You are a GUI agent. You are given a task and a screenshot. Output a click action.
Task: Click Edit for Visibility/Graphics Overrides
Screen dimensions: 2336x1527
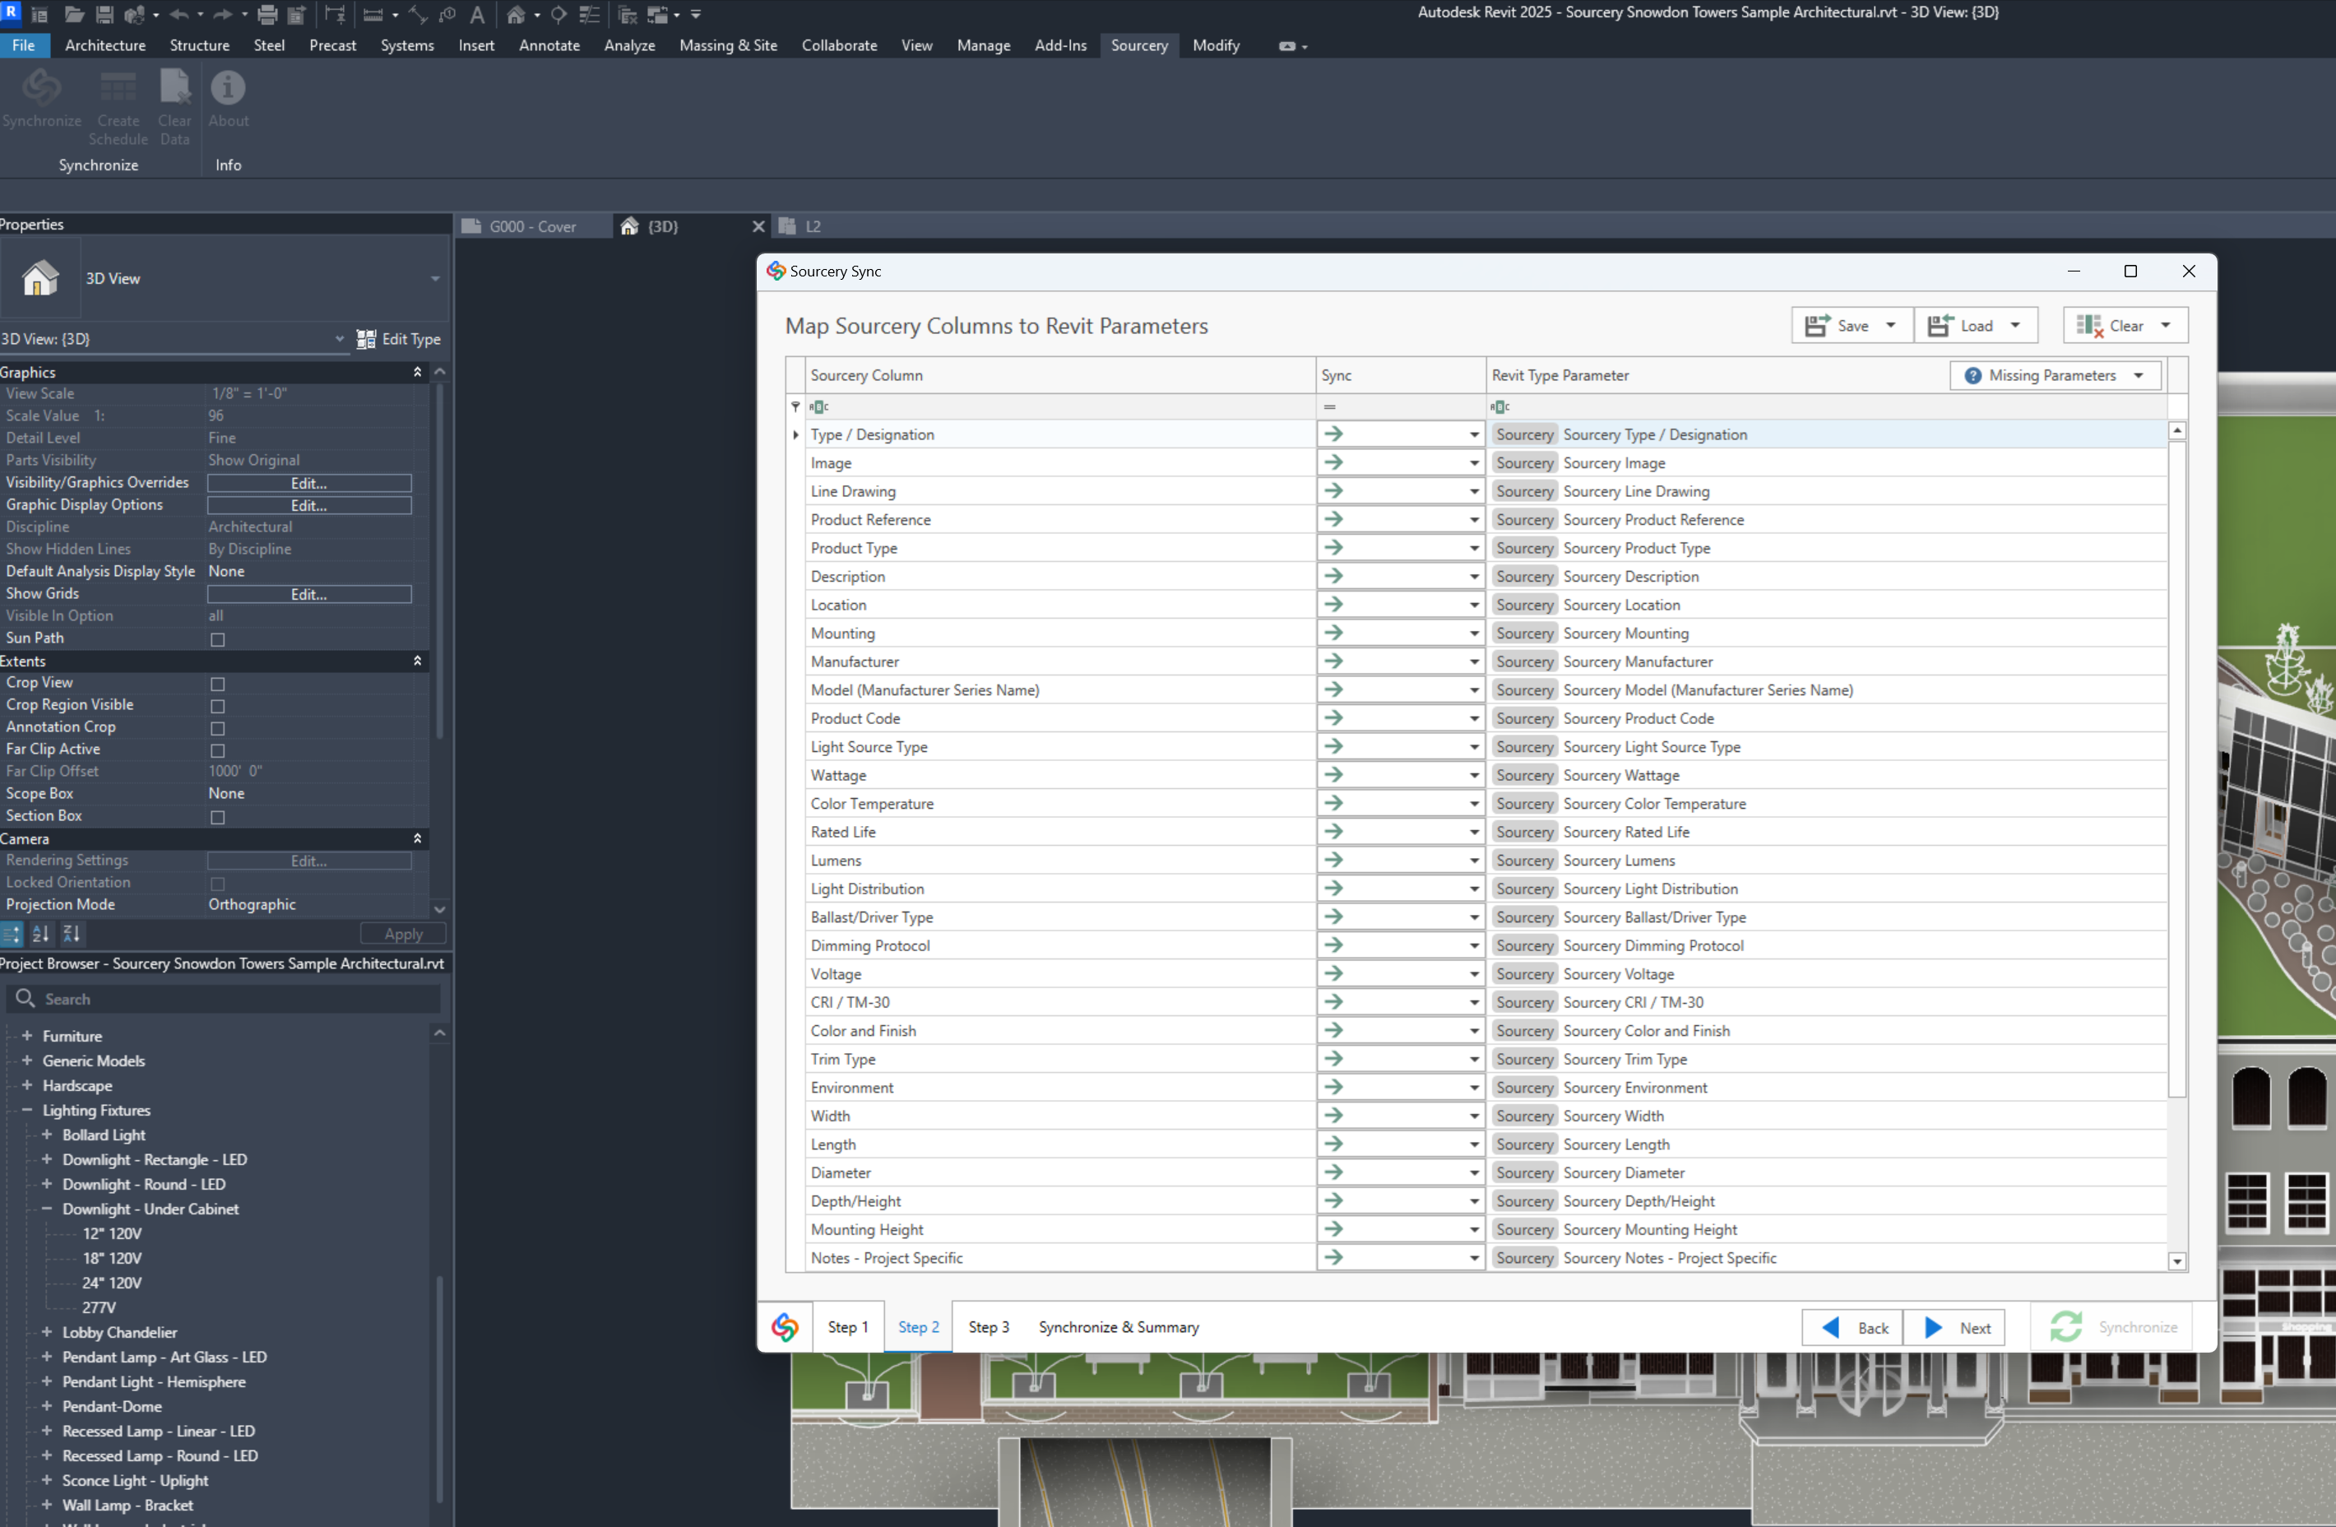pos(308,483)
